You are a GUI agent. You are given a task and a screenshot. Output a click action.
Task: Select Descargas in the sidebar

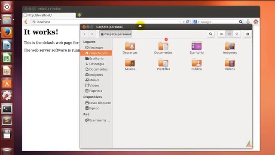(x=96, y=64)
